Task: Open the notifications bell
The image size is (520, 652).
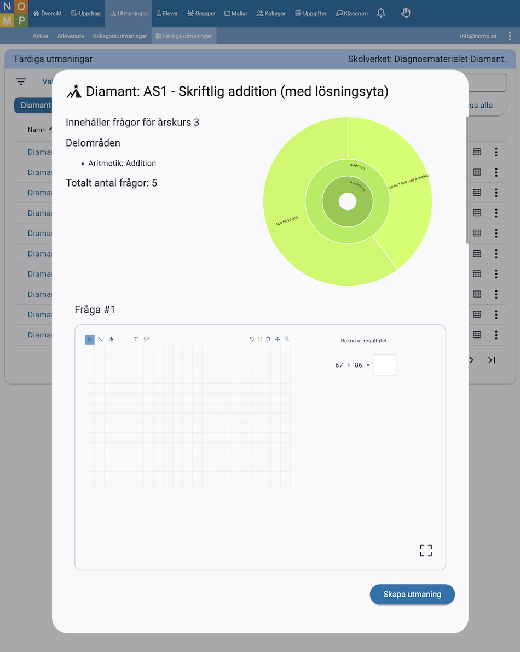Action: pyautogui.click(x=381, y=13)
